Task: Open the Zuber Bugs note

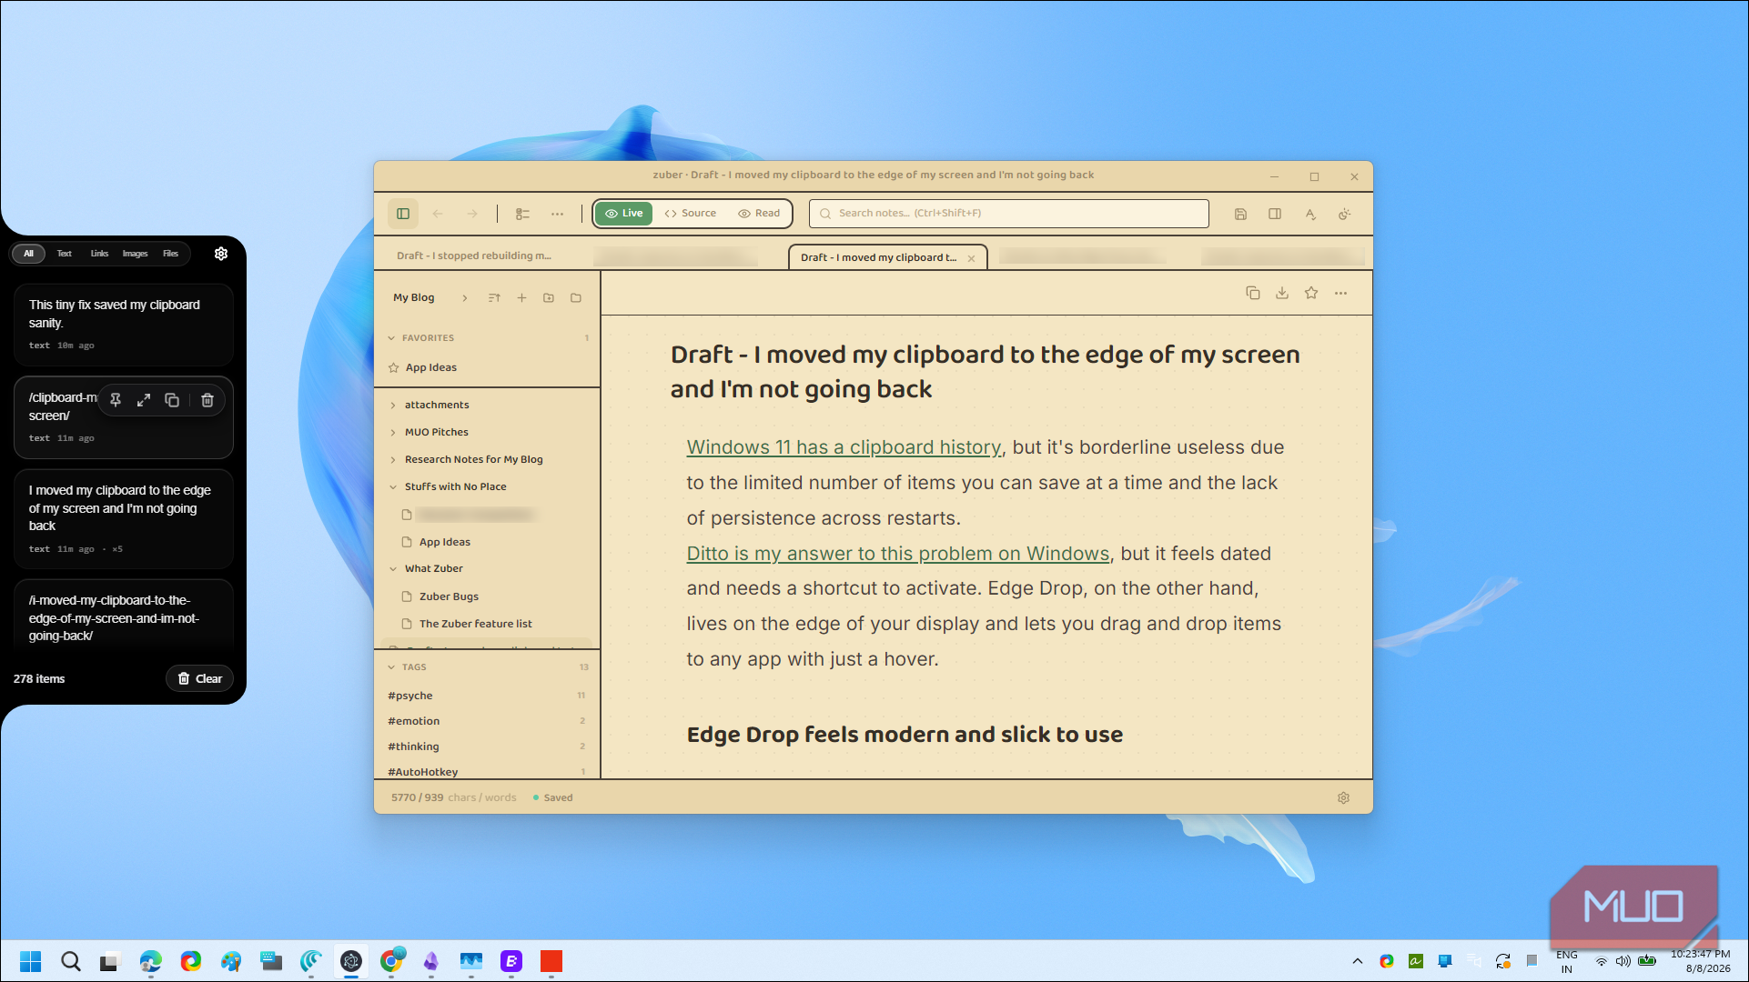Action: pos(449,597)
